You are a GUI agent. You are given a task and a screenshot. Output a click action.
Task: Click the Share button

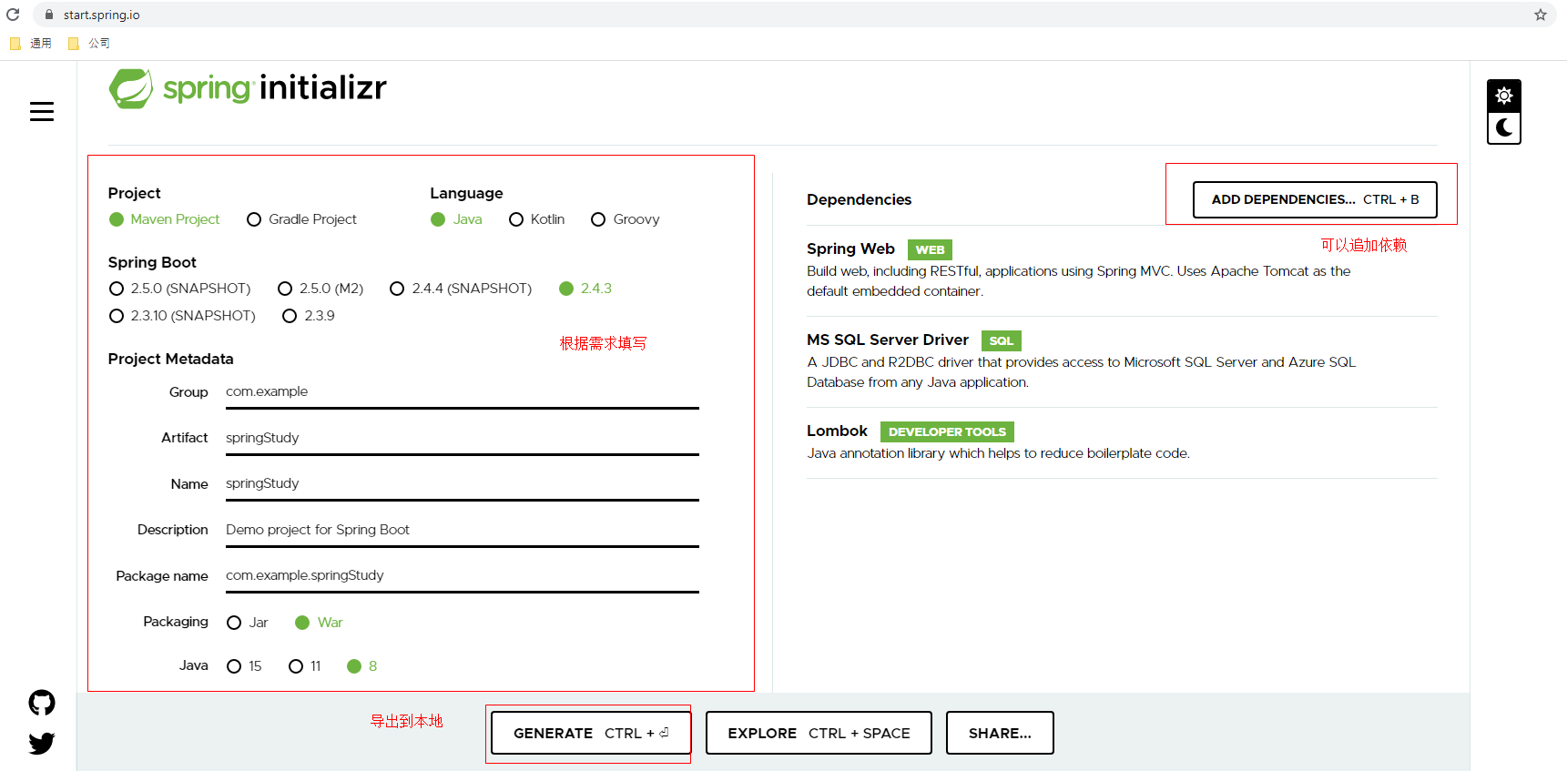click(x=1000, y=733)
